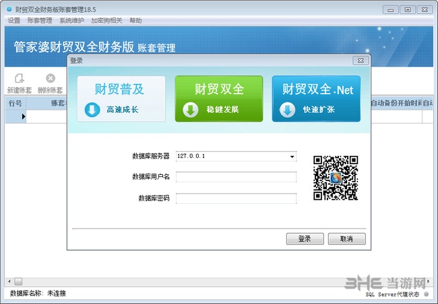Image resolution: width=438 pixels, height=304 pixels.
Task: Focus the 数据库用户名 input field
Action: click(x=236, y=177)
